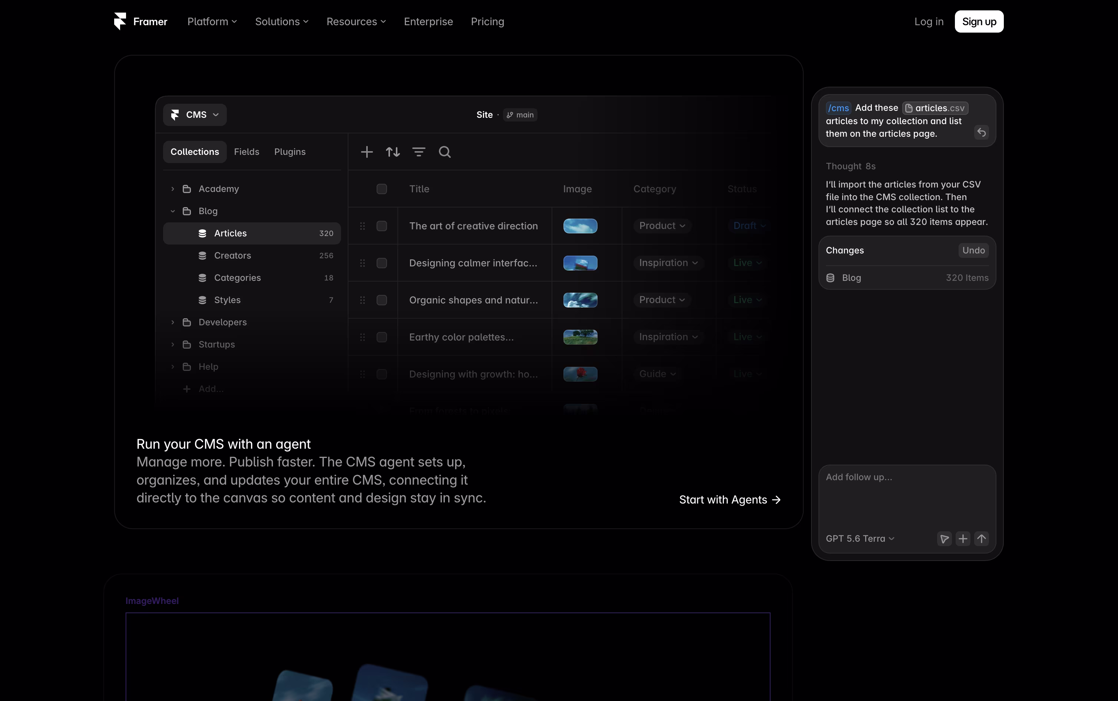Open the Enterprise nav item
Viewport: 1118px width, 701px height.
click(429, 21)
